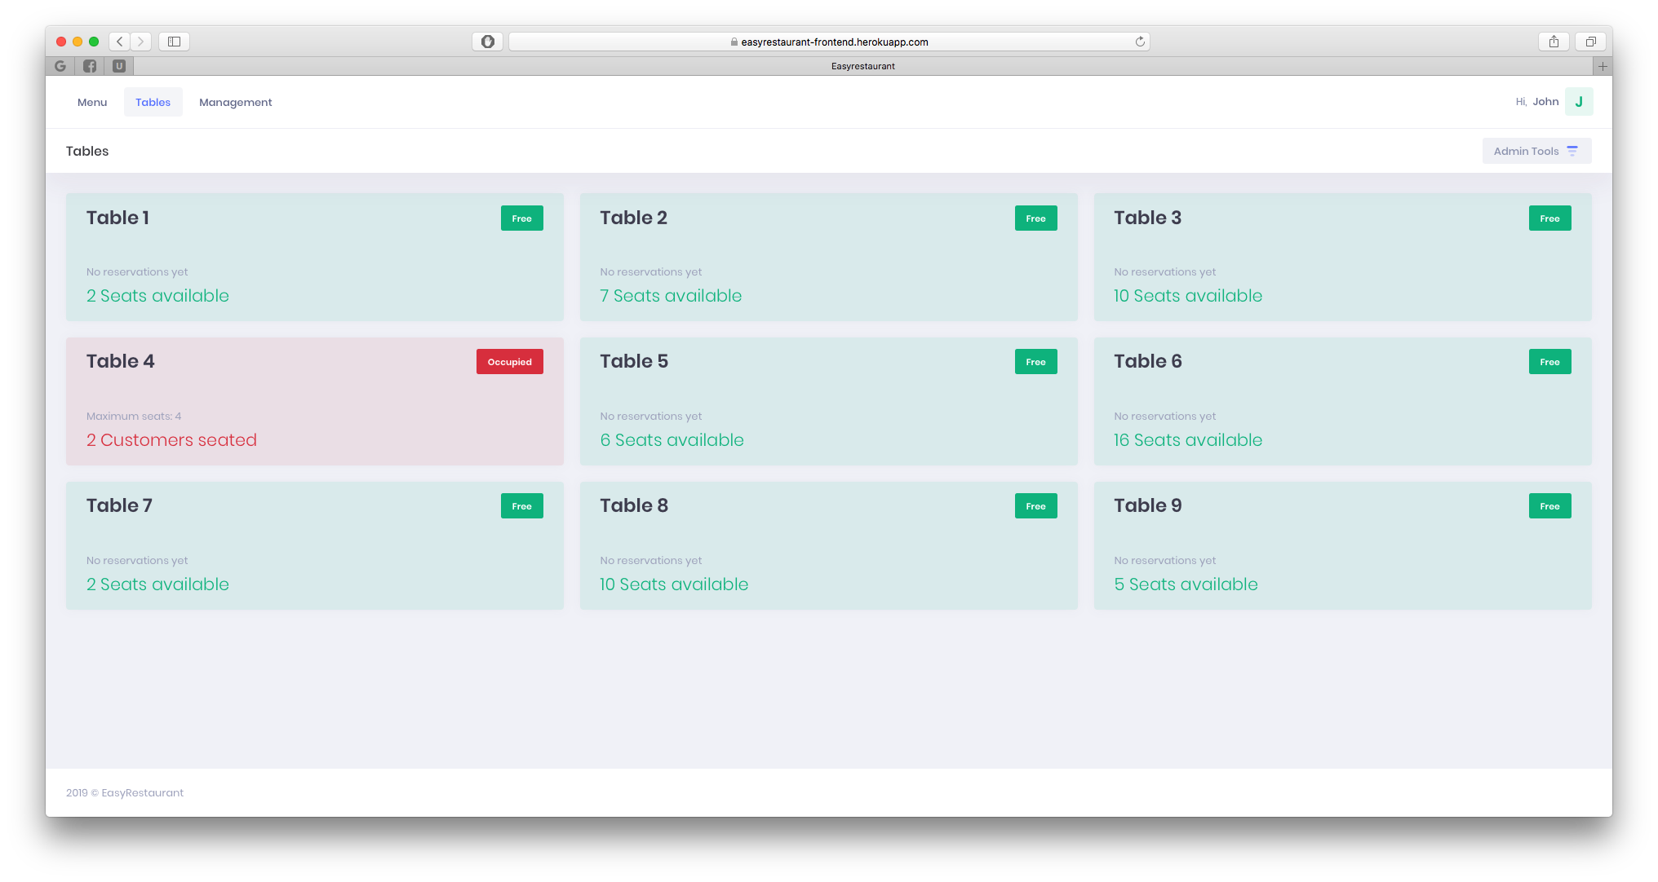Open the U favorites bookmark
Screen dimensions: 1658x882
click(119, 66)
